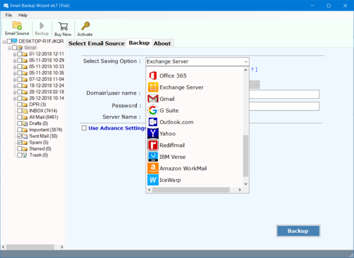Switch to the About tab
This screenshot has height=258, width=354.
point(162,43)
